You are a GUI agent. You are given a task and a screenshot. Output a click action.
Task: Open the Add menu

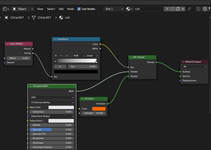pyautogui.click(x=61, y=9)
